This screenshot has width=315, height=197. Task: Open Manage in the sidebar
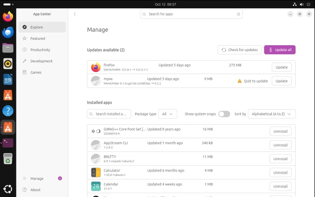pos(42,178)
